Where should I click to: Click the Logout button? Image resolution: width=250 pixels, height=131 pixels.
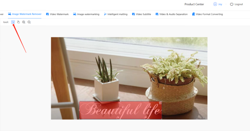pyautogui.click(x=236, y=4)
